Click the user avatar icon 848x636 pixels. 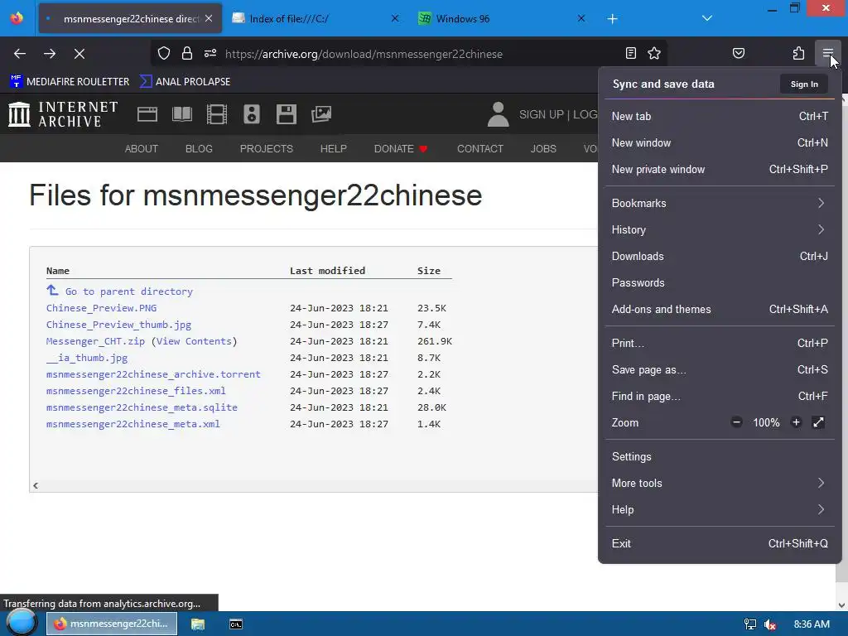[x=498, y=114]
